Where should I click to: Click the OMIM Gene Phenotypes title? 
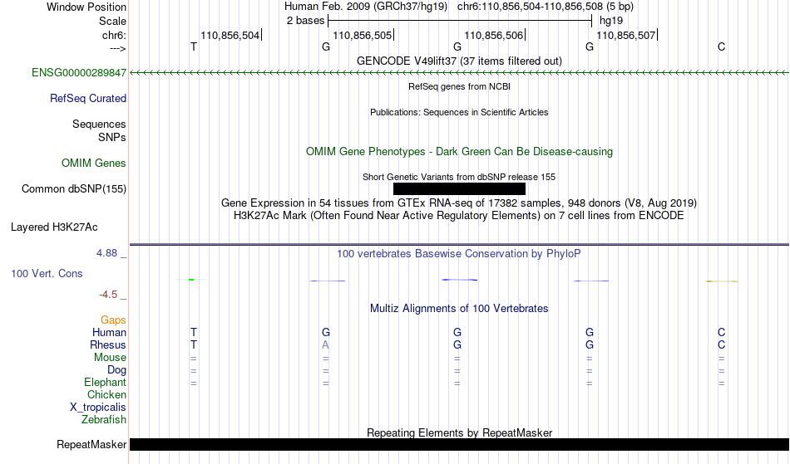click(x=459, y=151)
